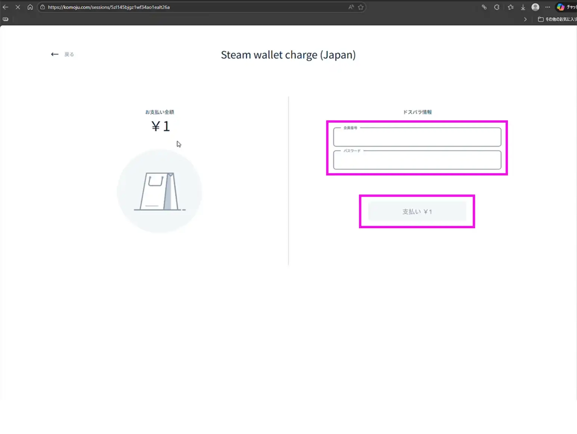This screenshot has height=434, width=577.
Task: Open the Copilot chat button
Action: point(565,7)
